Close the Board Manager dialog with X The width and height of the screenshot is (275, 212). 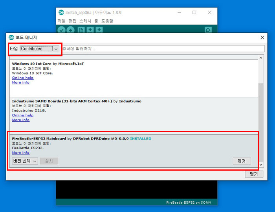pyautogui.click(x=262, y=37)
